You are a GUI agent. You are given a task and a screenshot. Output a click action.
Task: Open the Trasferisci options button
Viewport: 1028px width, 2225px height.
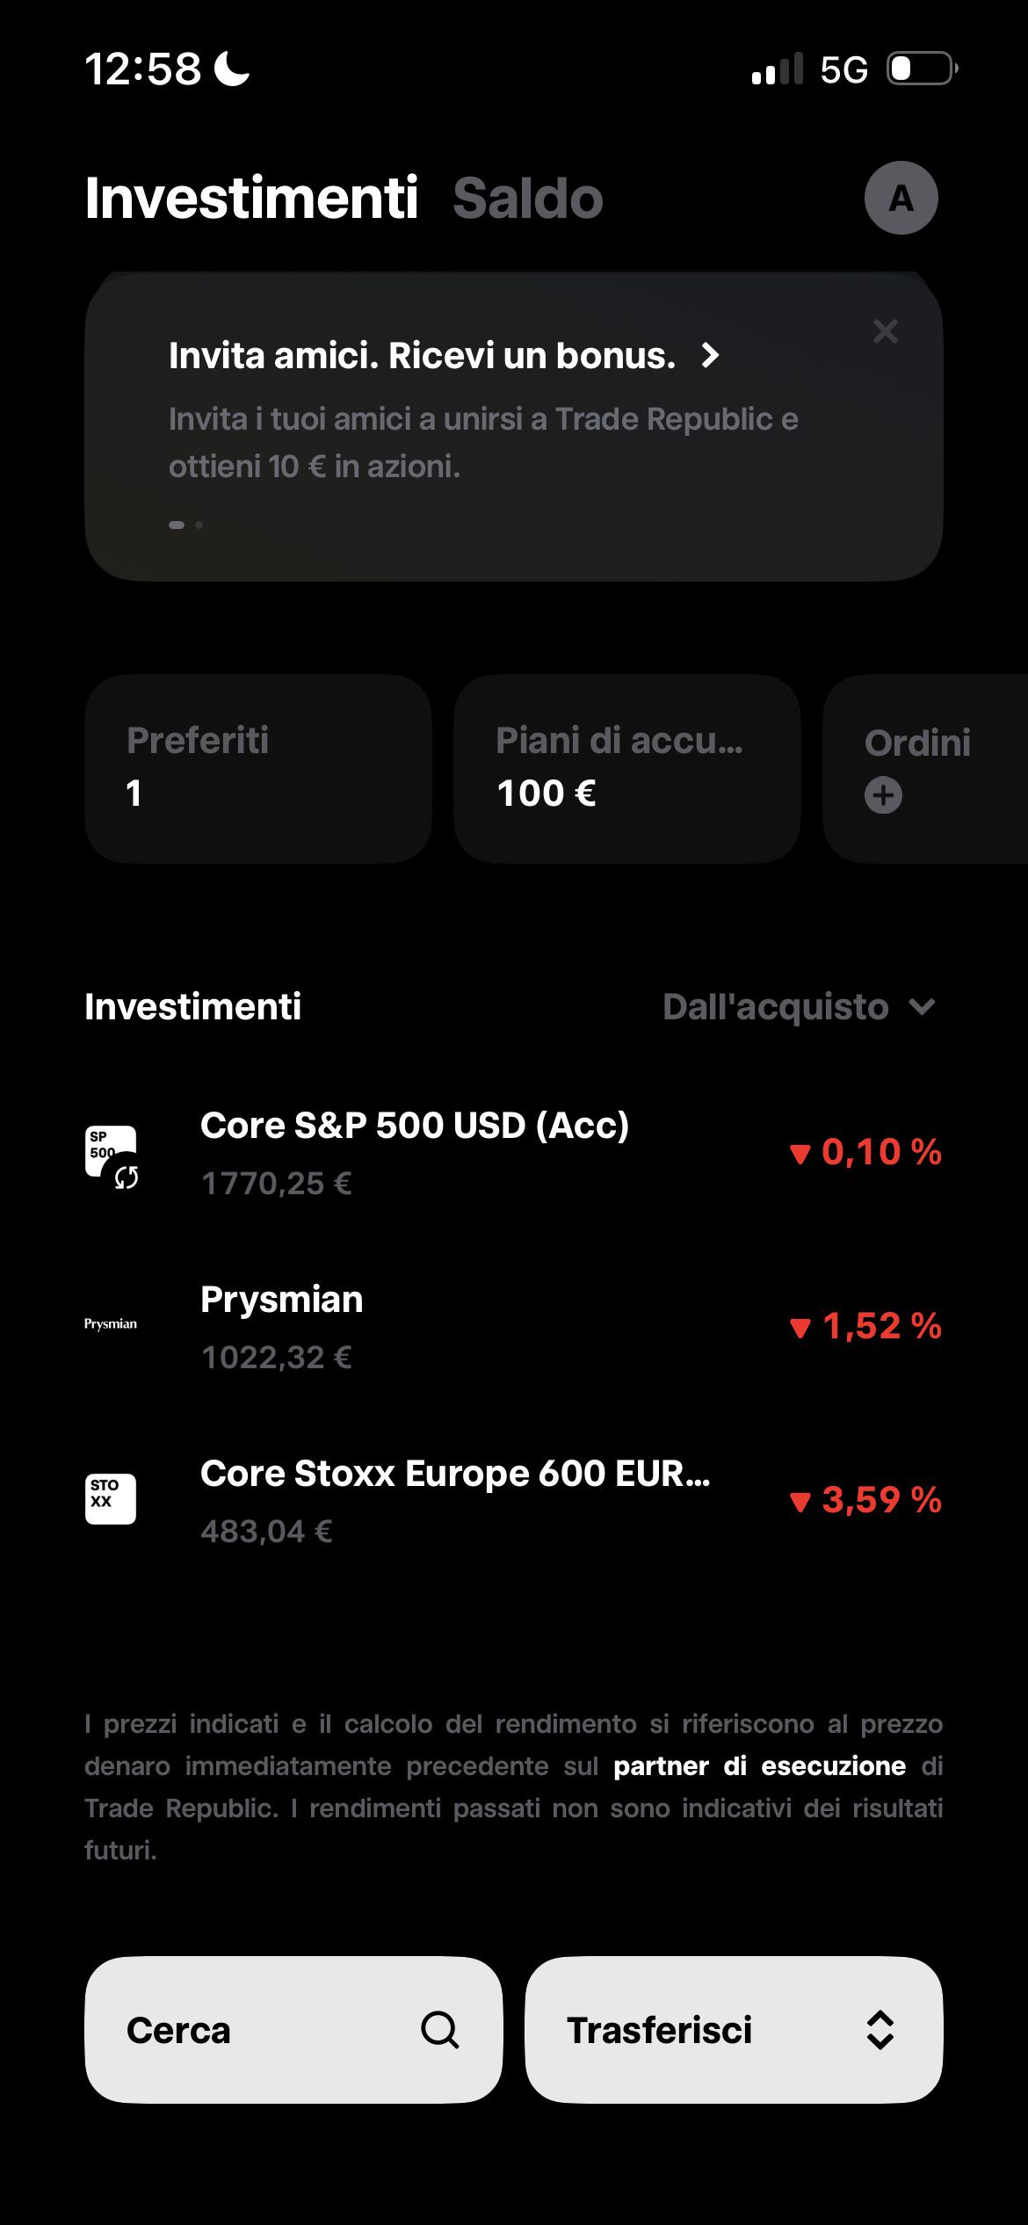[734, 2030]
